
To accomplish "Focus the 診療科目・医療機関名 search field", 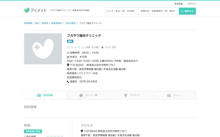I will 158,11.
